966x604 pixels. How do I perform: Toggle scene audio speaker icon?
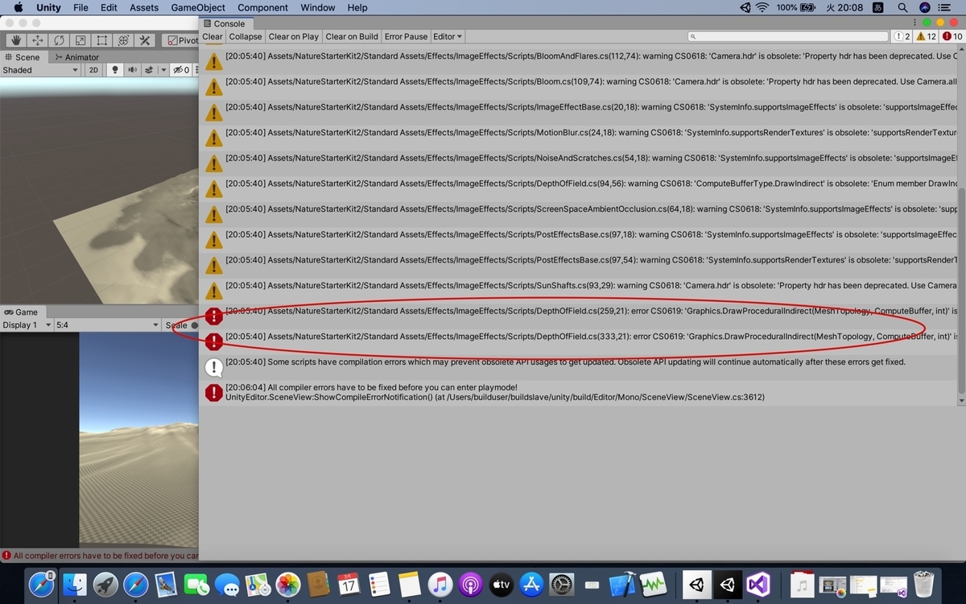(132, 70)
